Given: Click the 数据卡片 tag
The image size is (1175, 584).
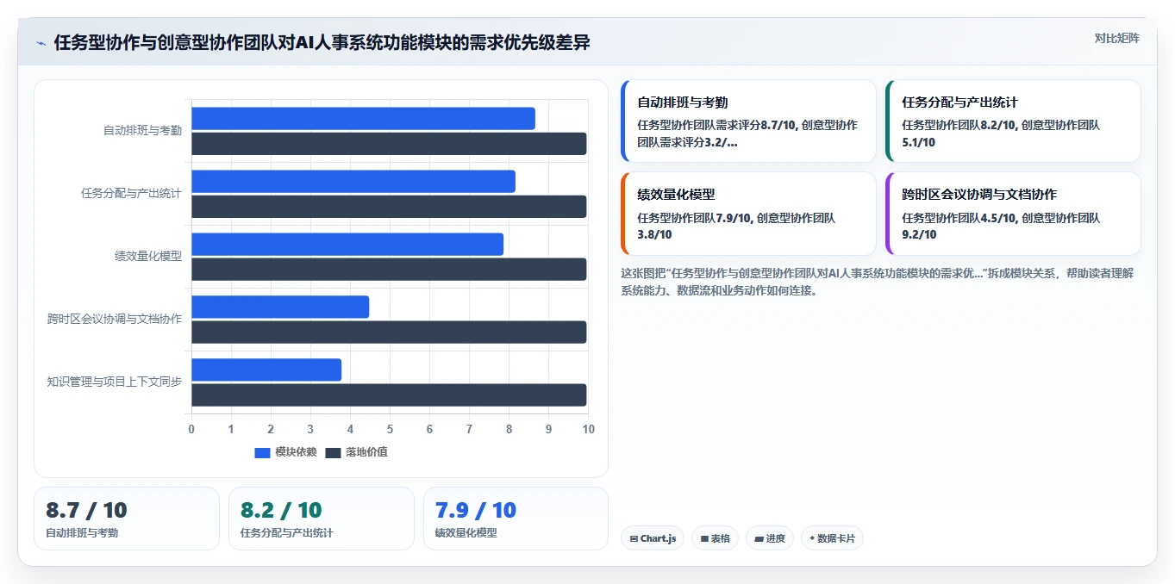Looking at the screenshot, I should tap(832, 538).
